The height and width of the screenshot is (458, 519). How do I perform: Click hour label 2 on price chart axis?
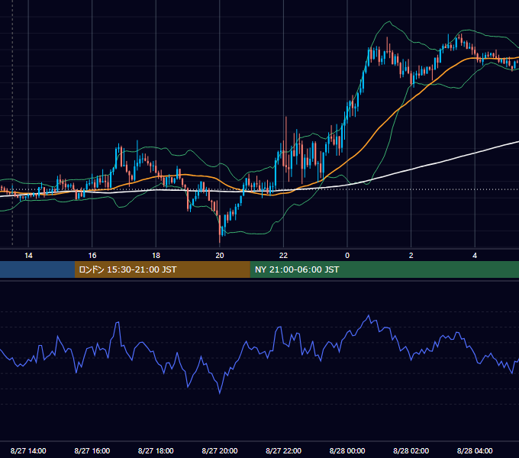pyautogui.click(x=411, y=256)
